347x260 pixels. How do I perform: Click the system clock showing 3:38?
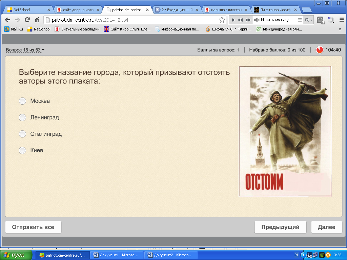[338, 255]
